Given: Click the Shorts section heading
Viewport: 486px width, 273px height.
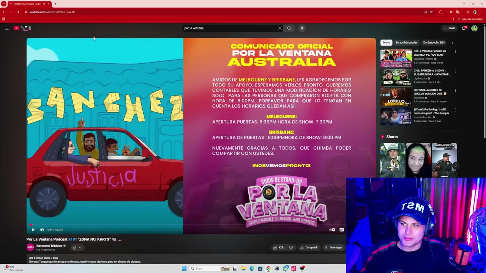Looking at the screenshot, I should [392, 137].
